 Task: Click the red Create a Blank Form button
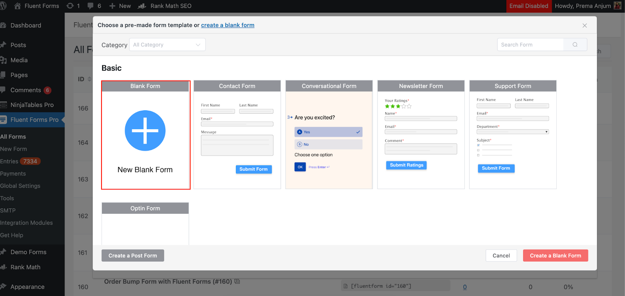[555, 255]
